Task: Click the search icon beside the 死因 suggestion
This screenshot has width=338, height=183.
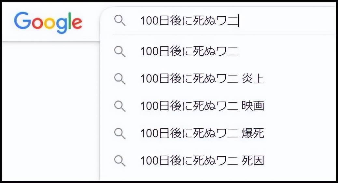Action: pos(120,161)
